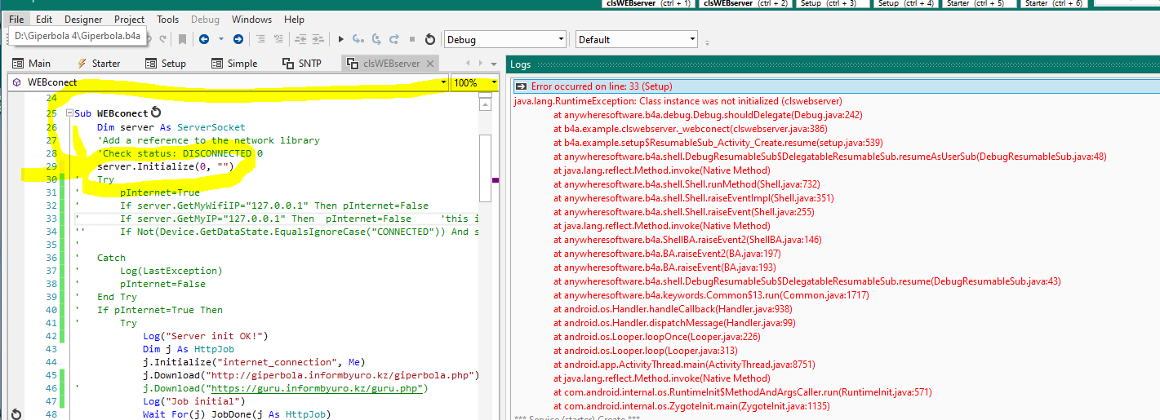Click the Run (play) toolbar icon
The image size is (1160, 420).
[340, 39]
